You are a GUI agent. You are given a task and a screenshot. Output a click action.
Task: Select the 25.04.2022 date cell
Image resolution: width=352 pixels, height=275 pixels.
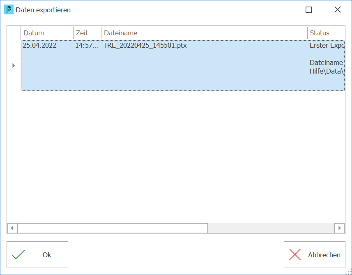point(47,65)
